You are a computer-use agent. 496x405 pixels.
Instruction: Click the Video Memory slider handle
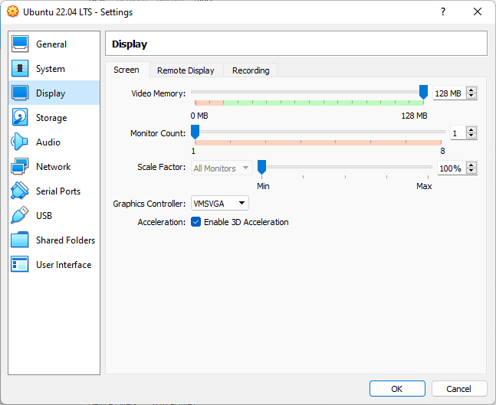point(423,92)
